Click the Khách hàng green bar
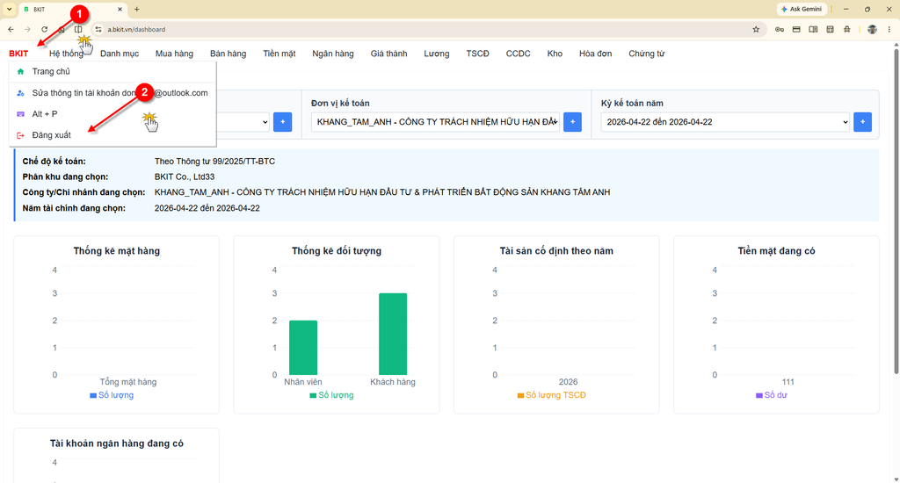This screenshot has width=900, height=483. [x=393, y=335]
